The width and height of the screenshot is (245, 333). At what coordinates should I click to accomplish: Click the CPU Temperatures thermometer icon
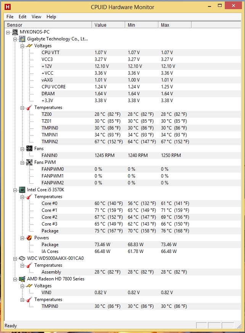[29, 197]
